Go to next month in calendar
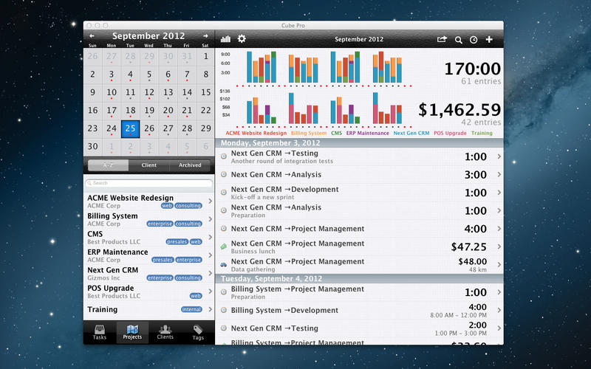 point(205,35)
